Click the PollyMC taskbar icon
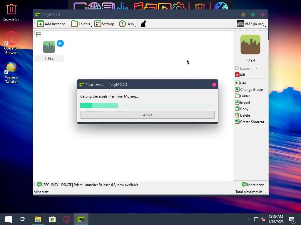The image size is (301, 225). coord(81,219)
